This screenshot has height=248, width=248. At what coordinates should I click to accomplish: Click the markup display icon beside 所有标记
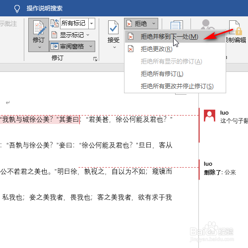55,23
